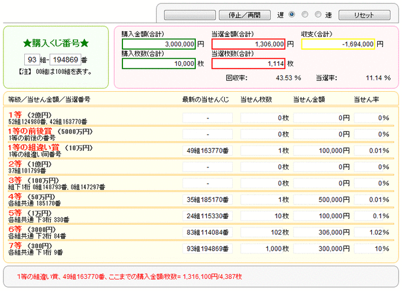Image resolution: width=402 pixels, height=291 pixels.
Task: Select the middle speed radio button
Action: click(305, 14)
